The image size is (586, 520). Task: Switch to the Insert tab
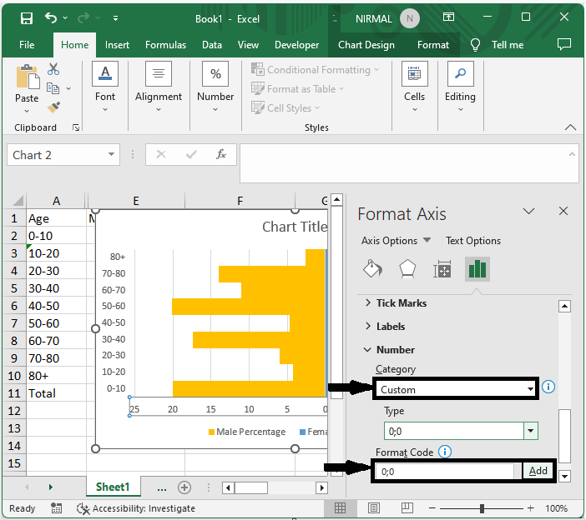pyautogui.click(x=117, y=45)
